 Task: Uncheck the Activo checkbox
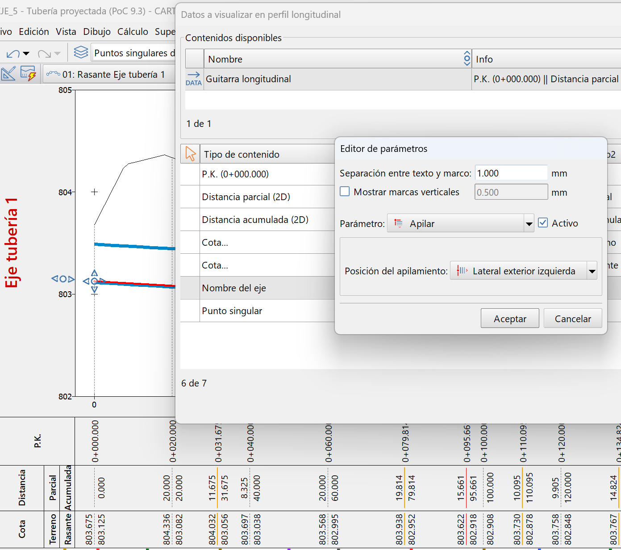coord(543,223)
